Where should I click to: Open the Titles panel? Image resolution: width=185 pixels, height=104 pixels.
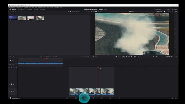36,9
